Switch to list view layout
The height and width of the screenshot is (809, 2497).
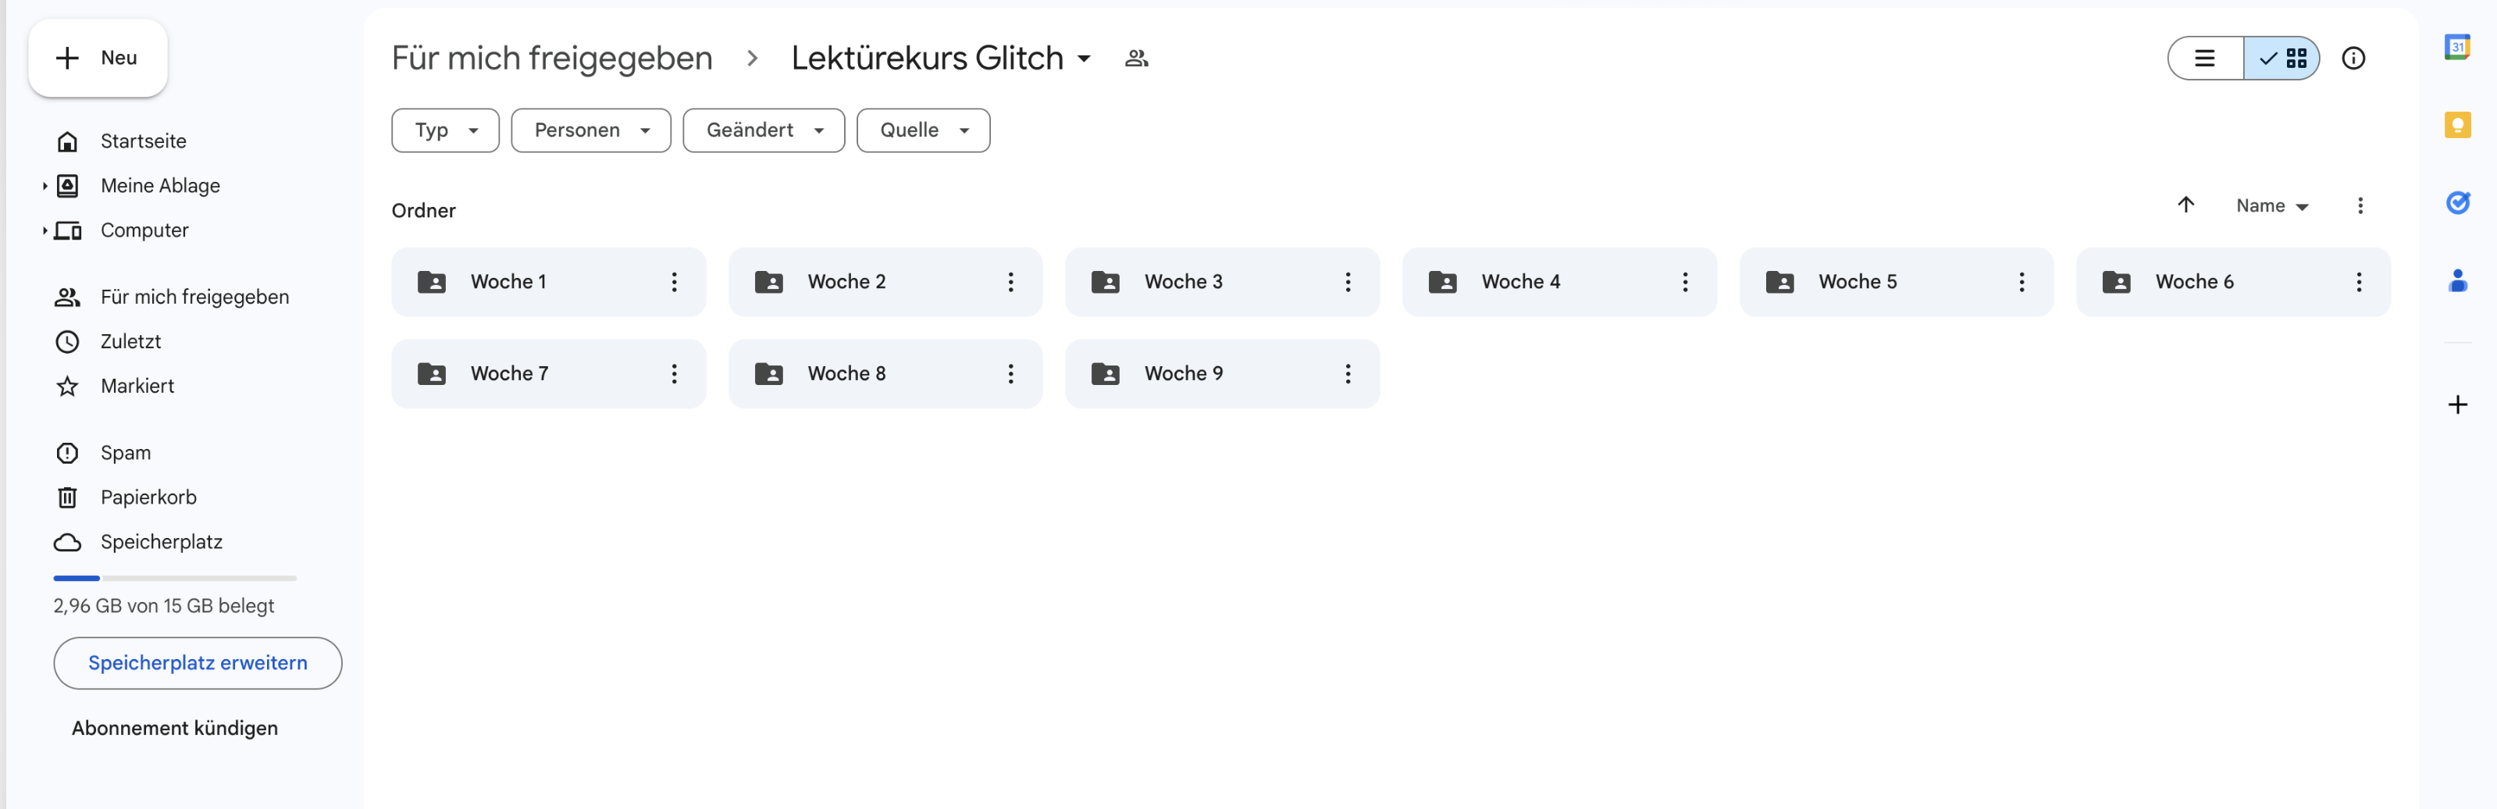click(x=2204, y=58)
